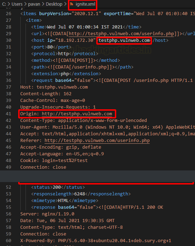Screen dimensions: 195x246
Task: Click line number 41
Action: 9,114
